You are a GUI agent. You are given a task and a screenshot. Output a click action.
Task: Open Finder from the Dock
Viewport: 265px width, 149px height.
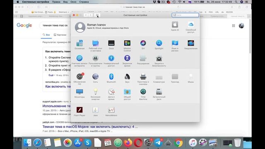(x=27, y=142)
